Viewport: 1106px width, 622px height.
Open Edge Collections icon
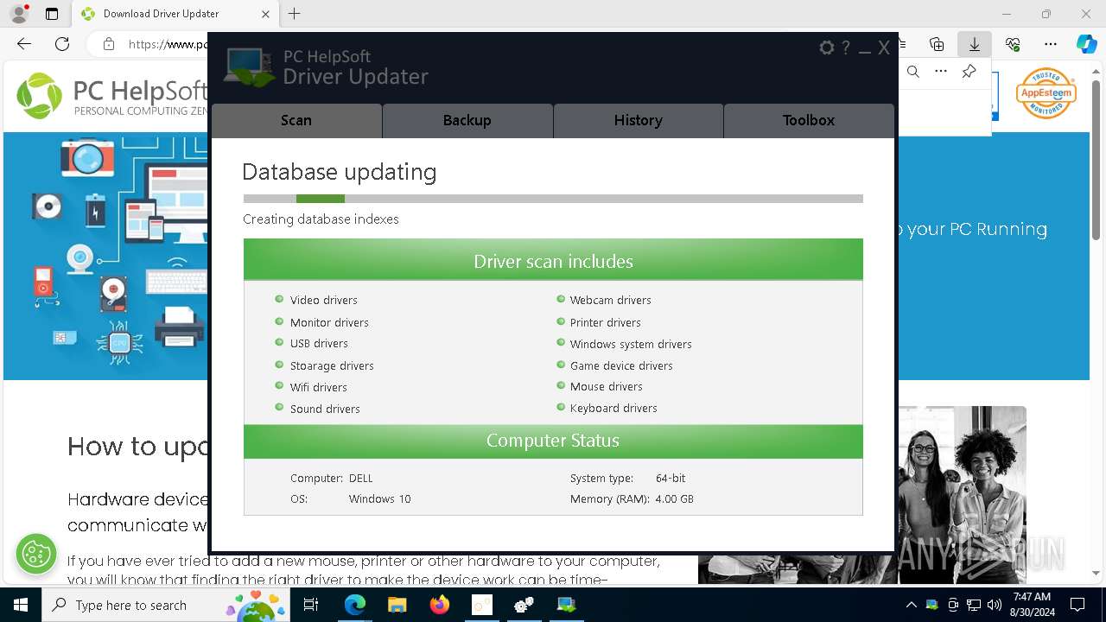click(x=937, y=44)
